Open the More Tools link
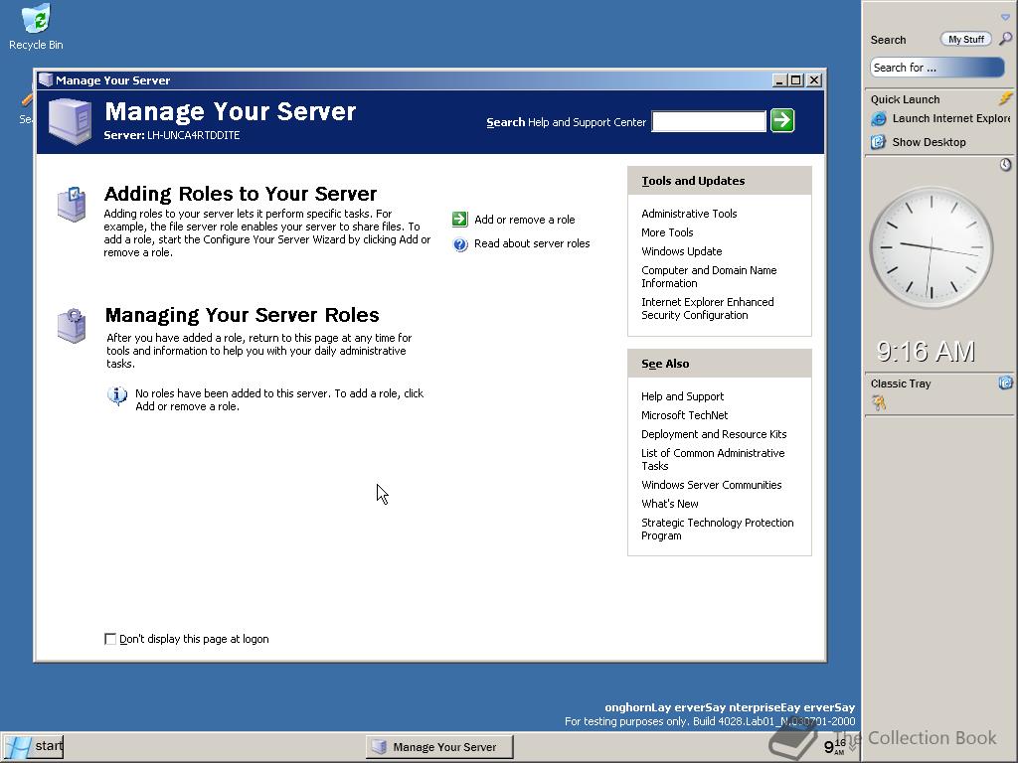 [667, 232]
